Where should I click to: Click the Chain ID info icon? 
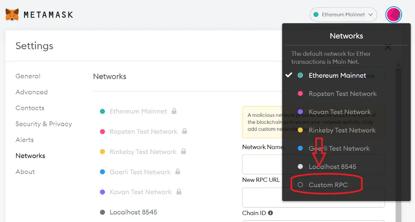pos(270,213)
